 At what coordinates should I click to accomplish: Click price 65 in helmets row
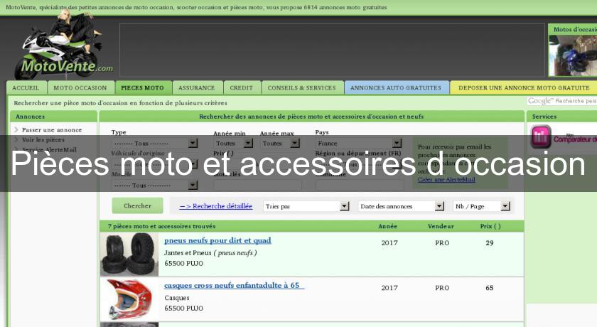coord(490,288)
